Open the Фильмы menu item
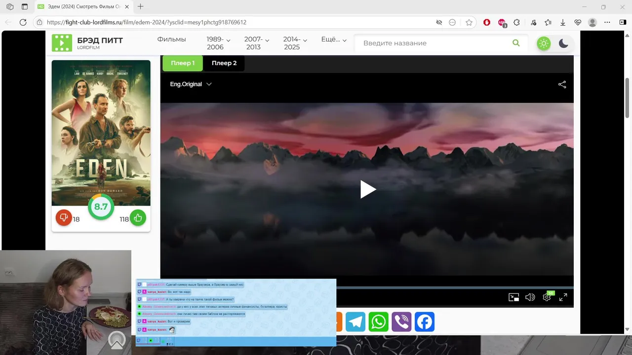This screenshot has height=355, width=632. (x=171, y=39)
